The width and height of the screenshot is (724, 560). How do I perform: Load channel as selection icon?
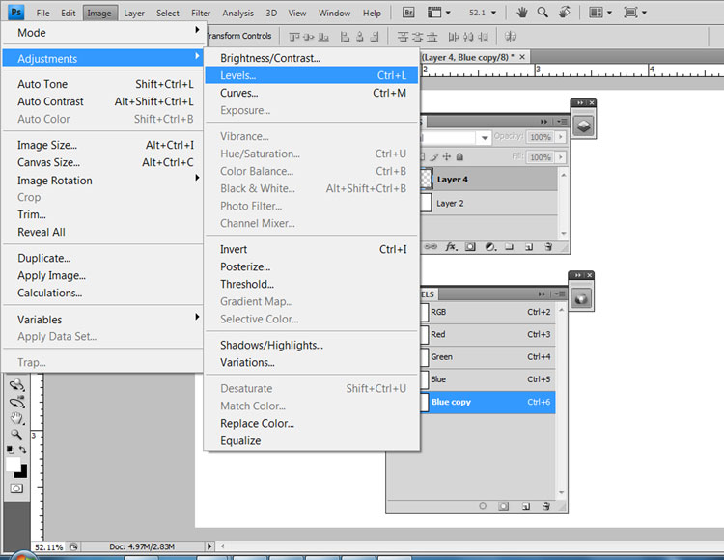pyautogui.click(x=483, y=506)
